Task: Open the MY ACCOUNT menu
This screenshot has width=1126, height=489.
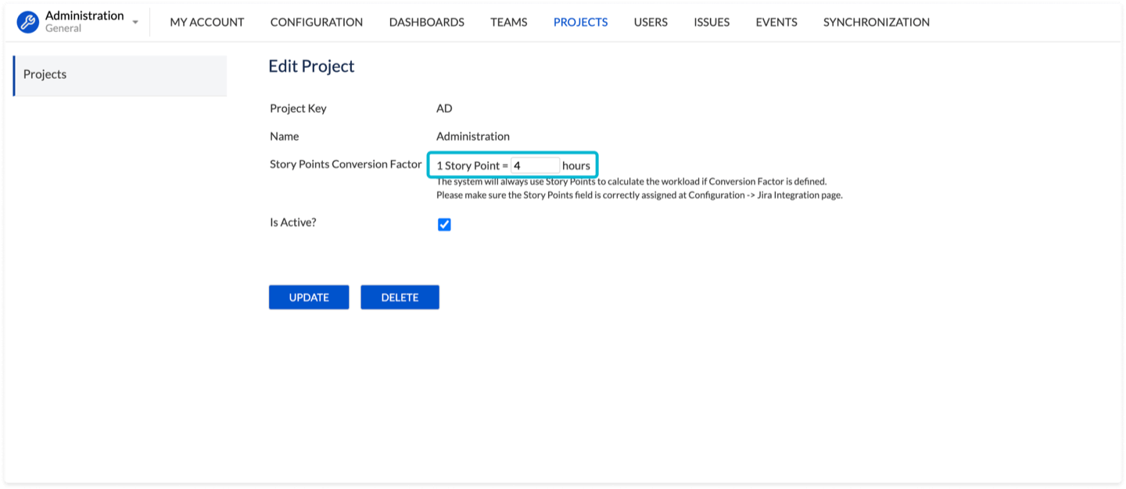Action: [x=207, y=22]
